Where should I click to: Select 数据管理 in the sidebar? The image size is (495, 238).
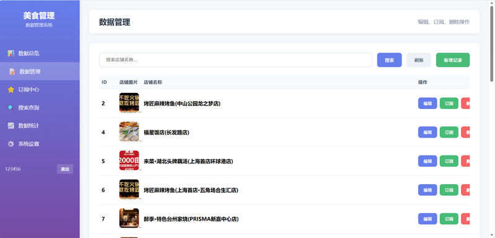tap(40, 71)
